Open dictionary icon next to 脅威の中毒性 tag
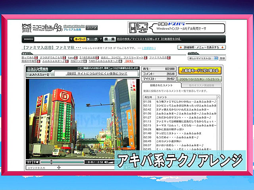Image resolution: width=254 pixels, height=190 pixels. [38, 61]
